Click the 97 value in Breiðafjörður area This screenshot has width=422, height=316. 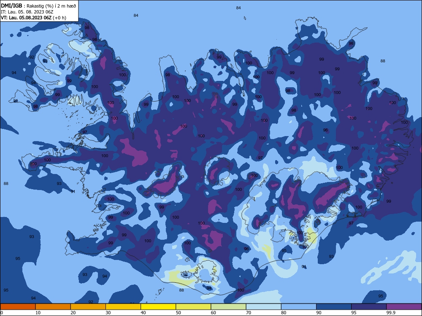click(85, 132)
